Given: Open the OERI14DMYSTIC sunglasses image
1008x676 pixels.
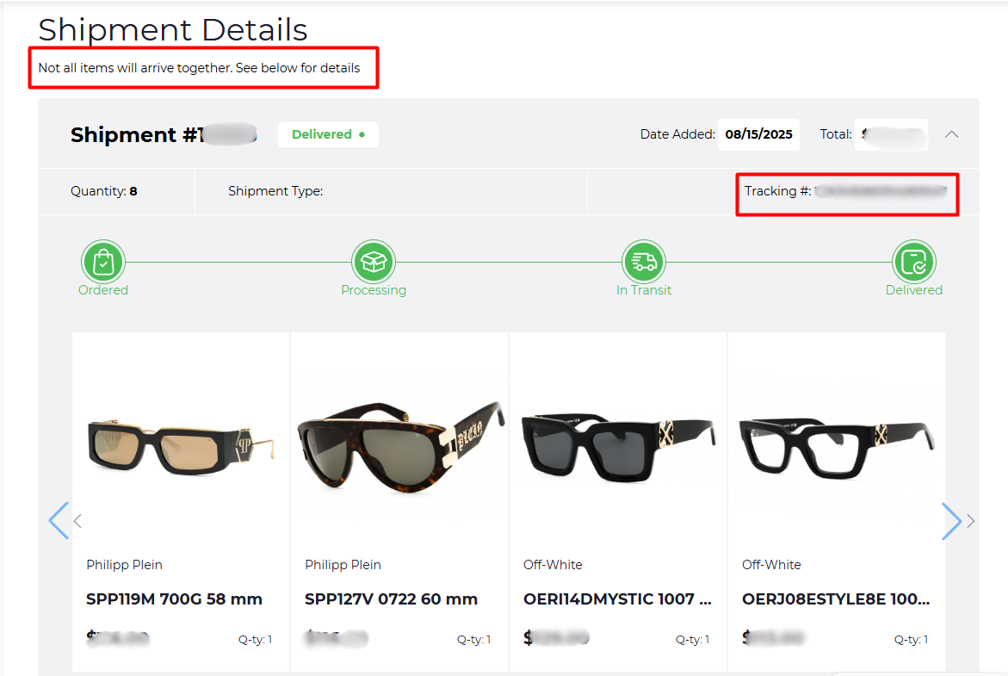Looking at the screenshot, I should coord(618,447).
